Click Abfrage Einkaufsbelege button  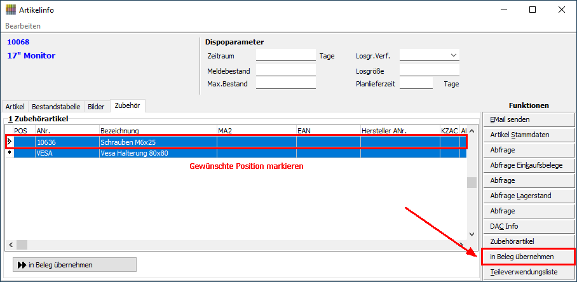coord(528,165)
